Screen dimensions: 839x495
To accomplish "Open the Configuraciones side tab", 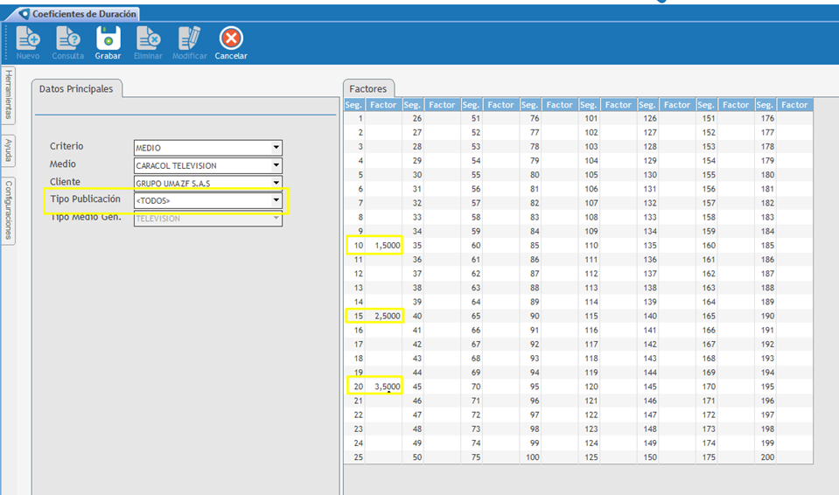I will click(x=9, y=210).
